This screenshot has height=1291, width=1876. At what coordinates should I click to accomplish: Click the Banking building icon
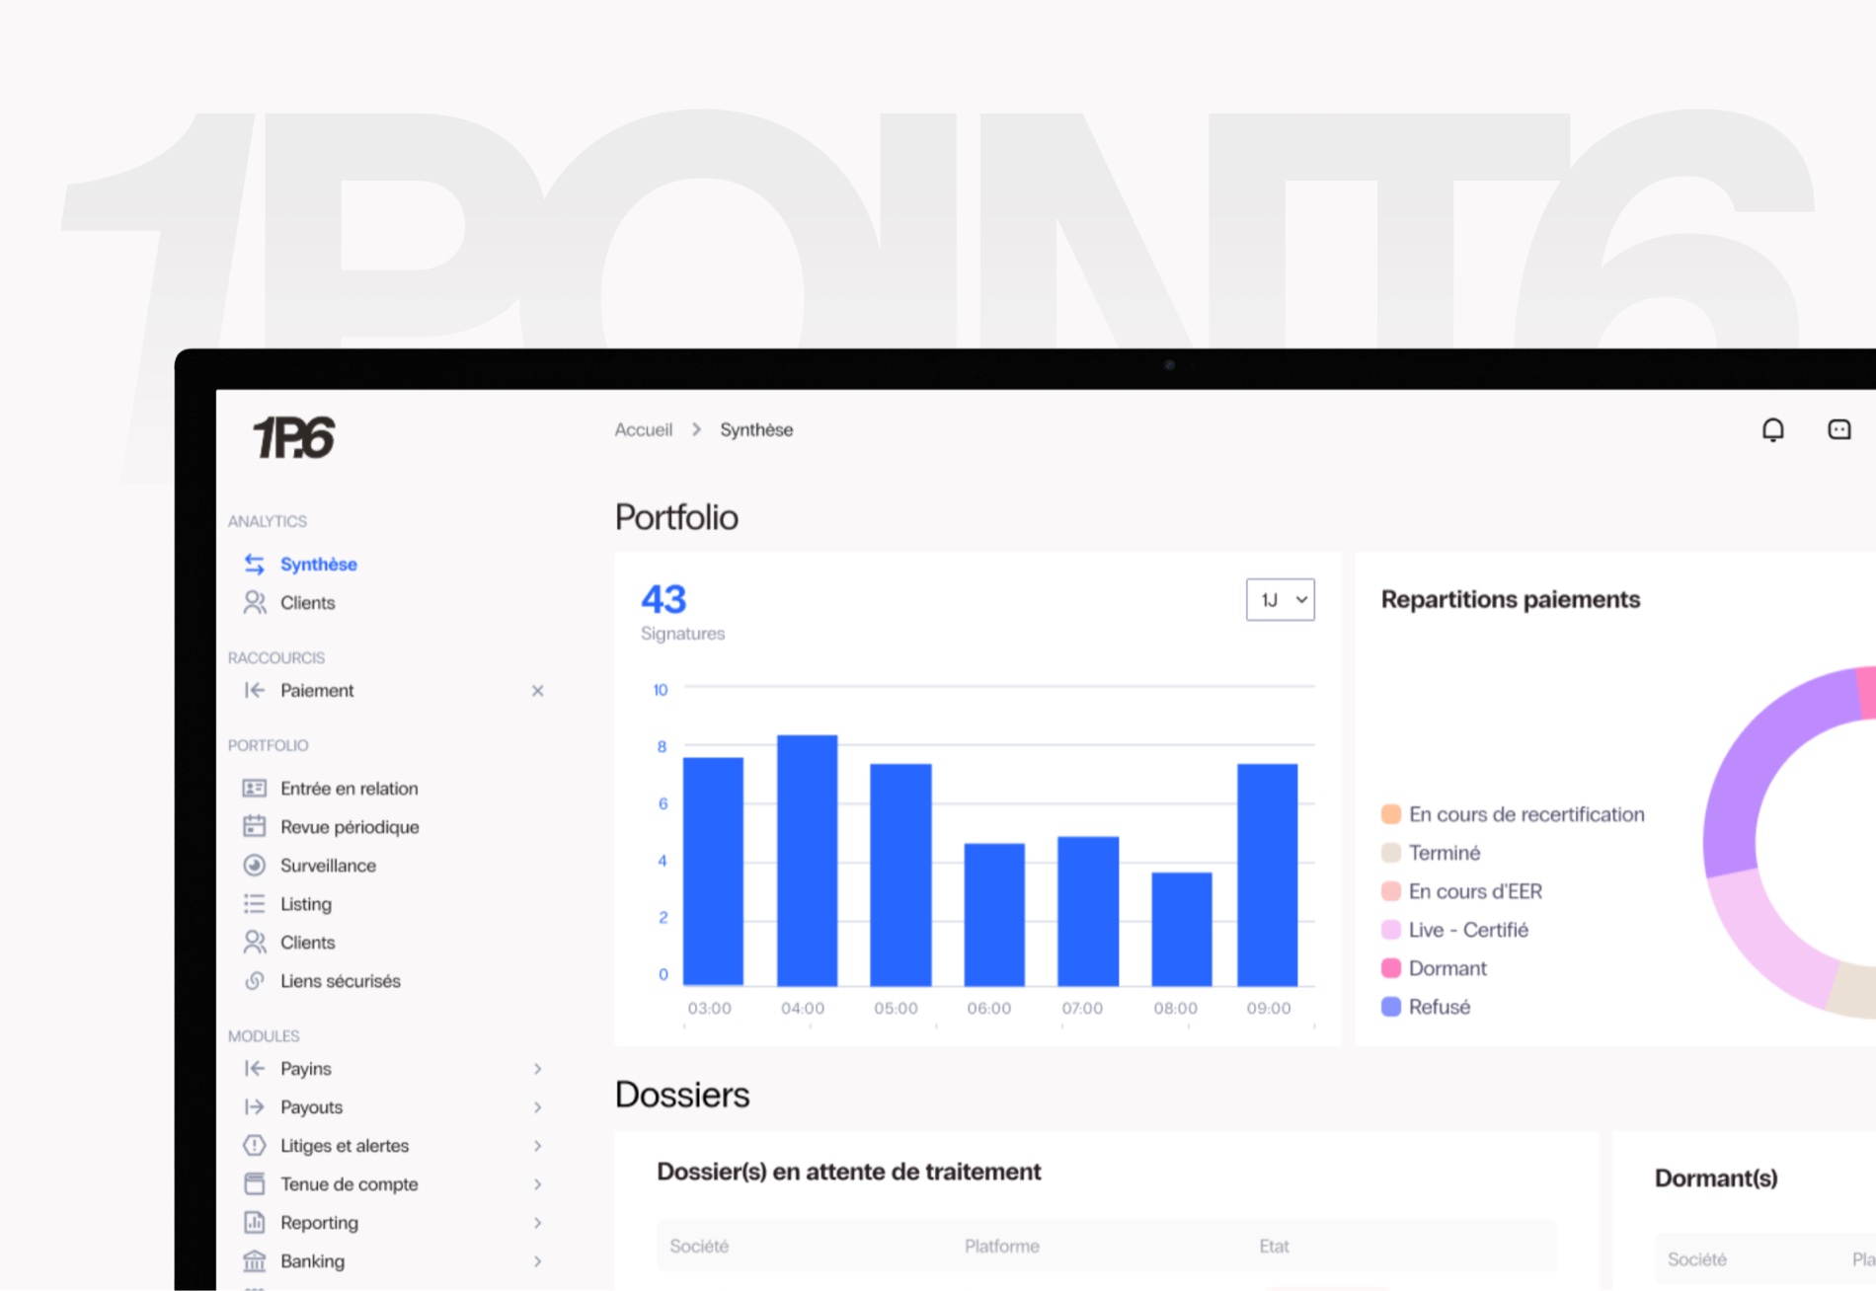[255, 1260]
